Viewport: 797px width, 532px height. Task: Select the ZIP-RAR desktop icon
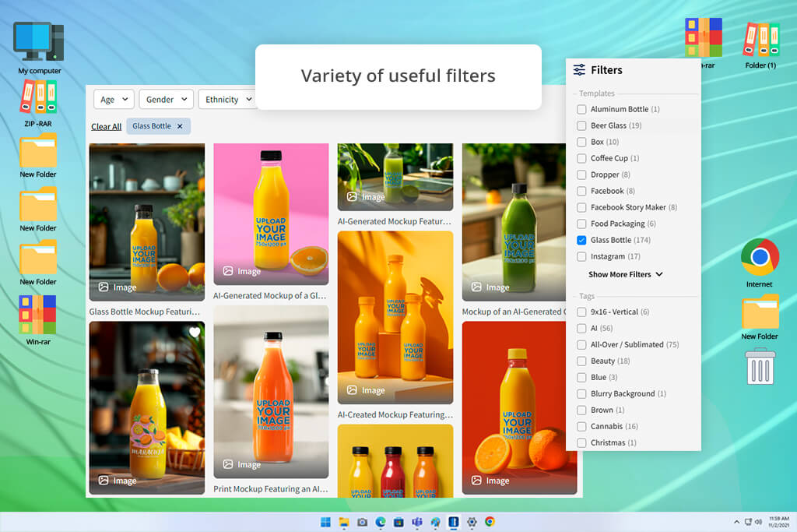point(39,104)
